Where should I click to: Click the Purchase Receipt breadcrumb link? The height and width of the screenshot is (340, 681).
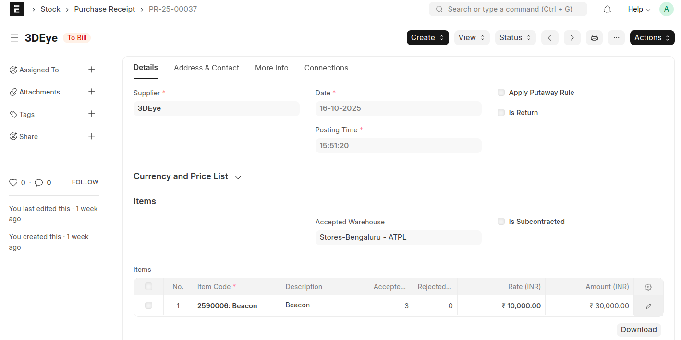tap(105, 9)
